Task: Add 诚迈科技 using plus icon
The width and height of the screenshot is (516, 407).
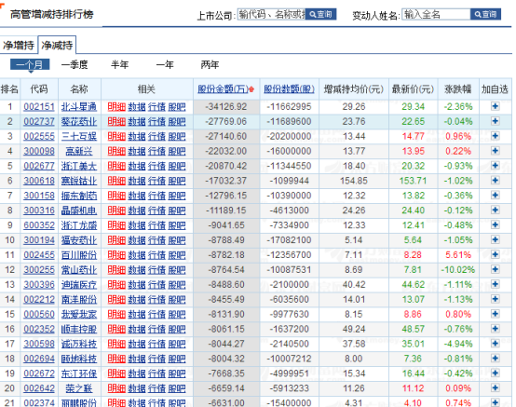Action: [495, 343]
